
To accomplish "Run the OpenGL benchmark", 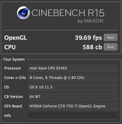I will coord(111,37).
